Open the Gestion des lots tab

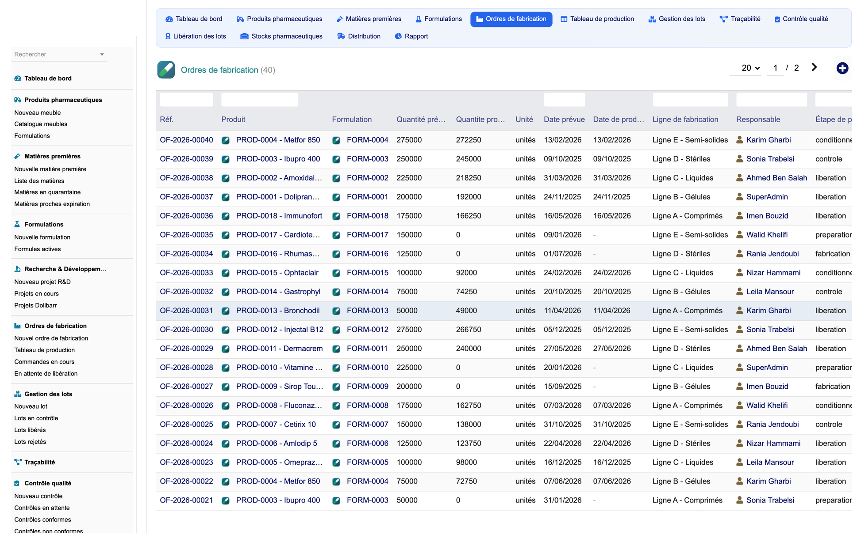[677, 19]
